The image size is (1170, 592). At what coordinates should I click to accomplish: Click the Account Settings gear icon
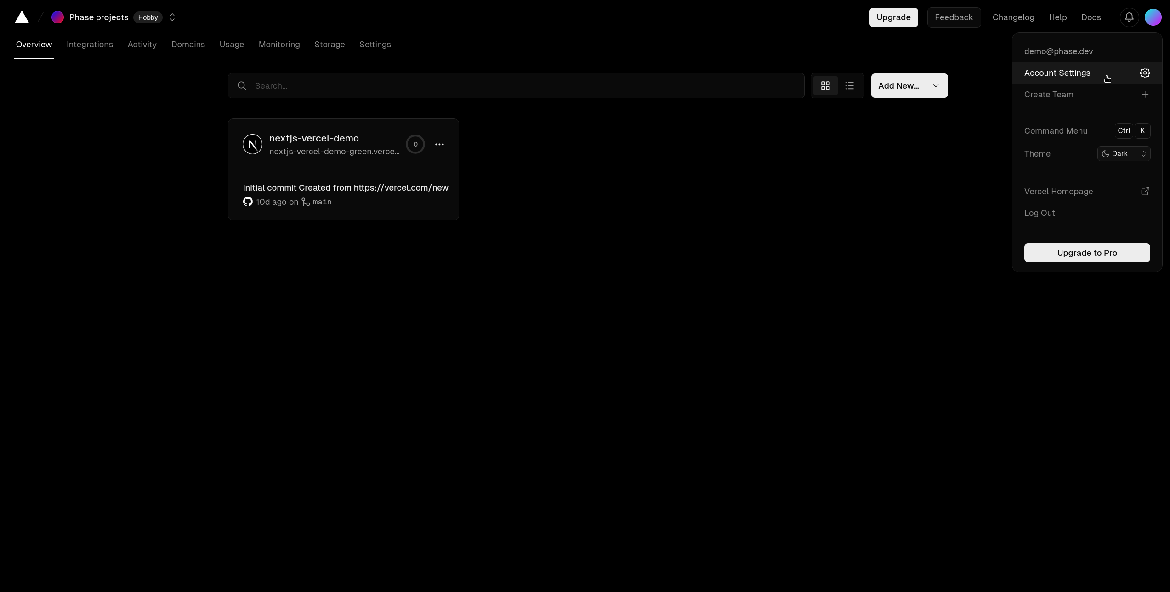(x=1144, y=73)
